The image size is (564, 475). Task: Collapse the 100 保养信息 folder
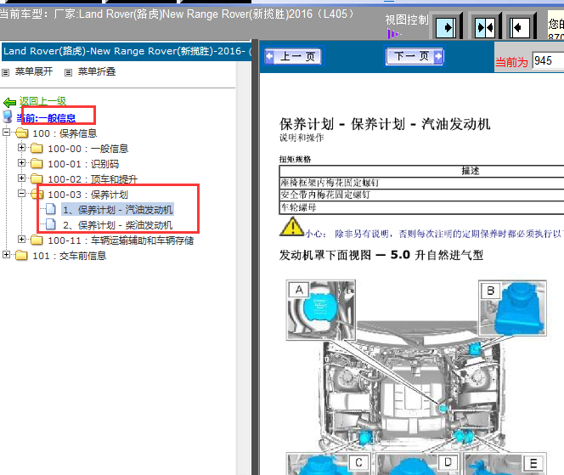(6, 132)
